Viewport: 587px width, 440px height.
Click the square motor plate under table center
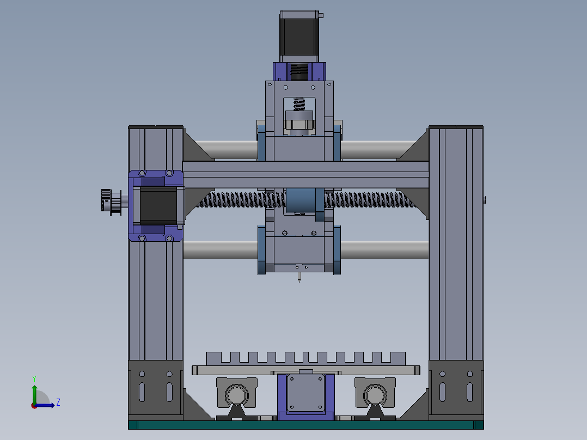click(305, 393)
